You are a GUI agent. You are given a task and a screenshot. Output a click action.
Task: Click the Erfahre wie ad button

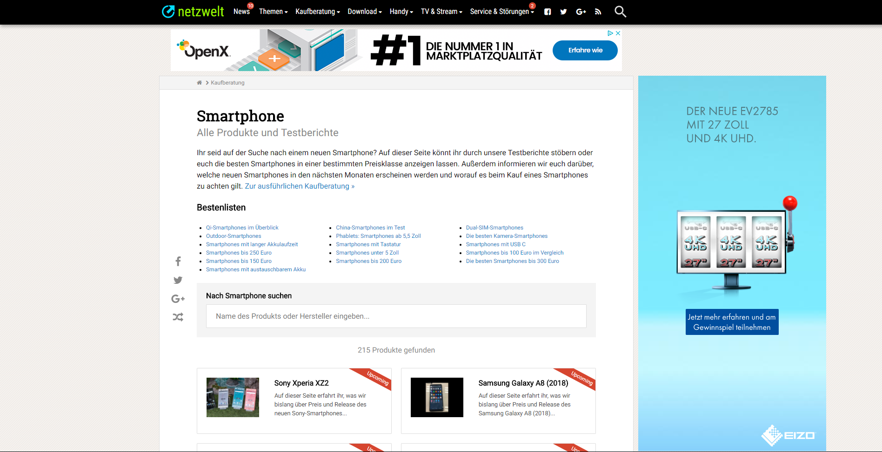click(x=585, y=50)
